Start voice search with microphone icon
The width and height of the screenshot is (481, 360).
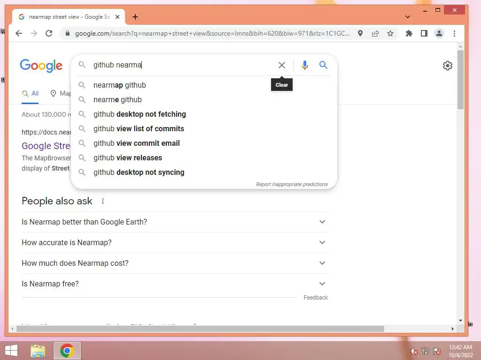pyautogui.click(x=304, y=65)
